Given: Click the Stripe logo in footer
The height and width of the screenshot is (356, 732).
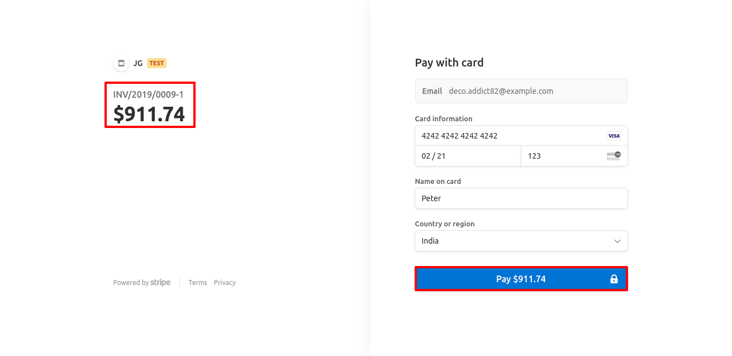Looking at the screenshot, I should point(160,282).
